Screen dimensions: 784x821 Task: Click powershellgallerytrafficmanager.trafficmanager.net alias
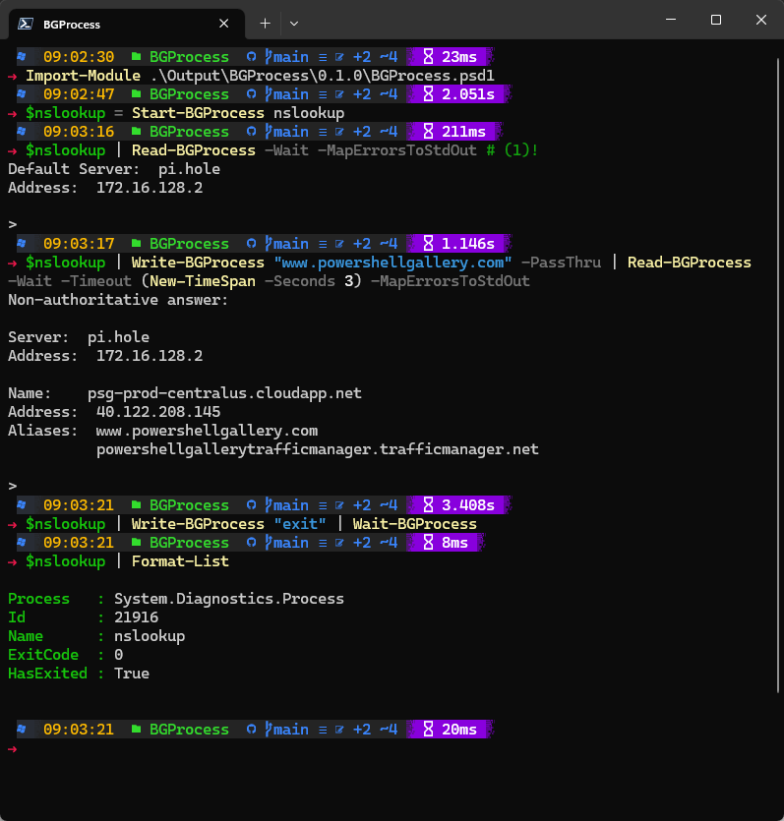coord(318,449)
